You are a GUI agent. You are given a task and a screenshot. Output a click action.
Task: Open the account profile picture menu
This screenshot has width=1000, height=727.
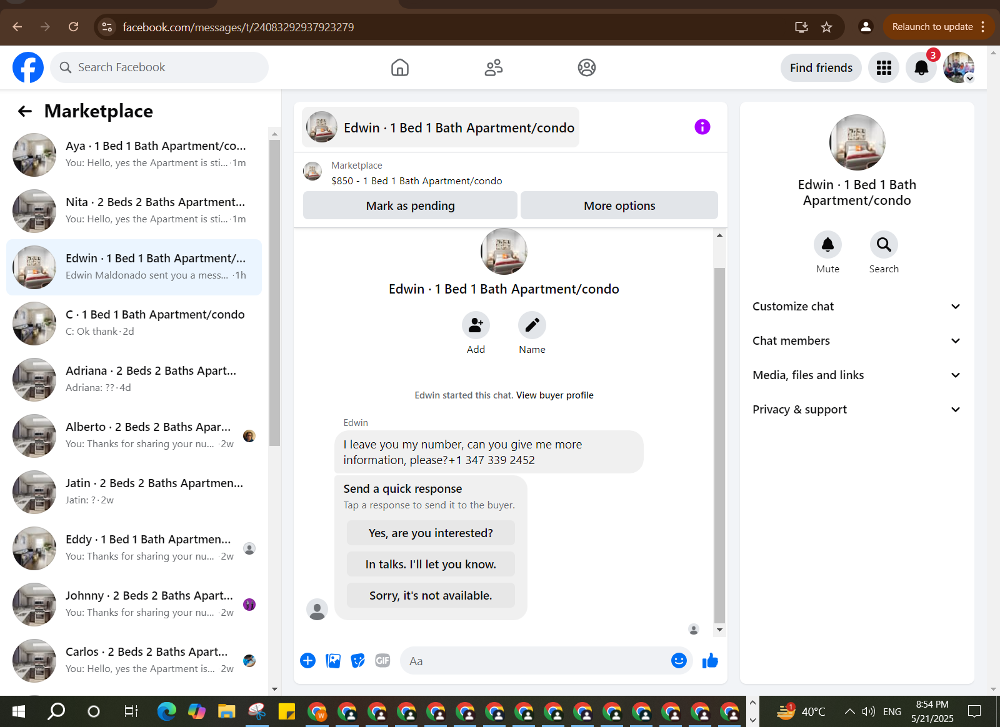[x=959, y=67]
